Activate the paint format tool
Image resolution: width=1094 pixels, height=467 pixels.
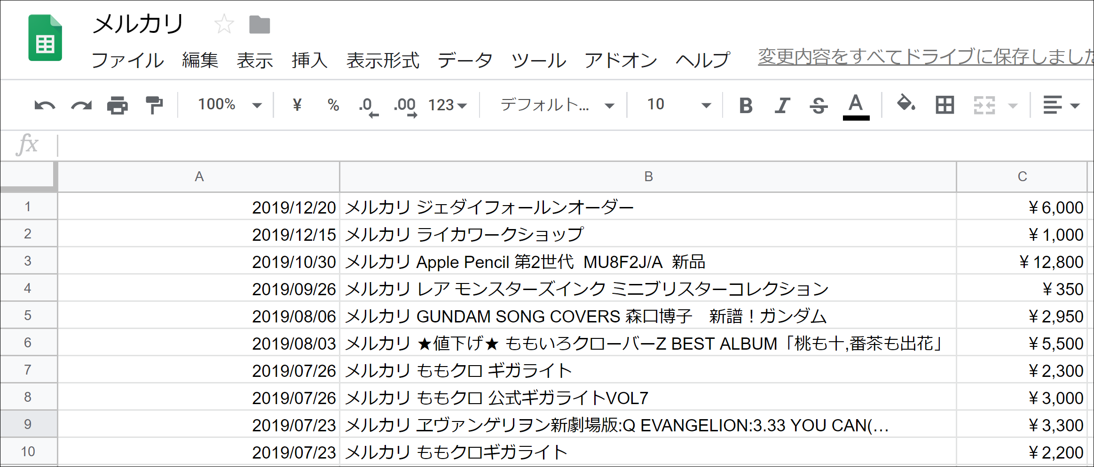(x=154, y=105)
